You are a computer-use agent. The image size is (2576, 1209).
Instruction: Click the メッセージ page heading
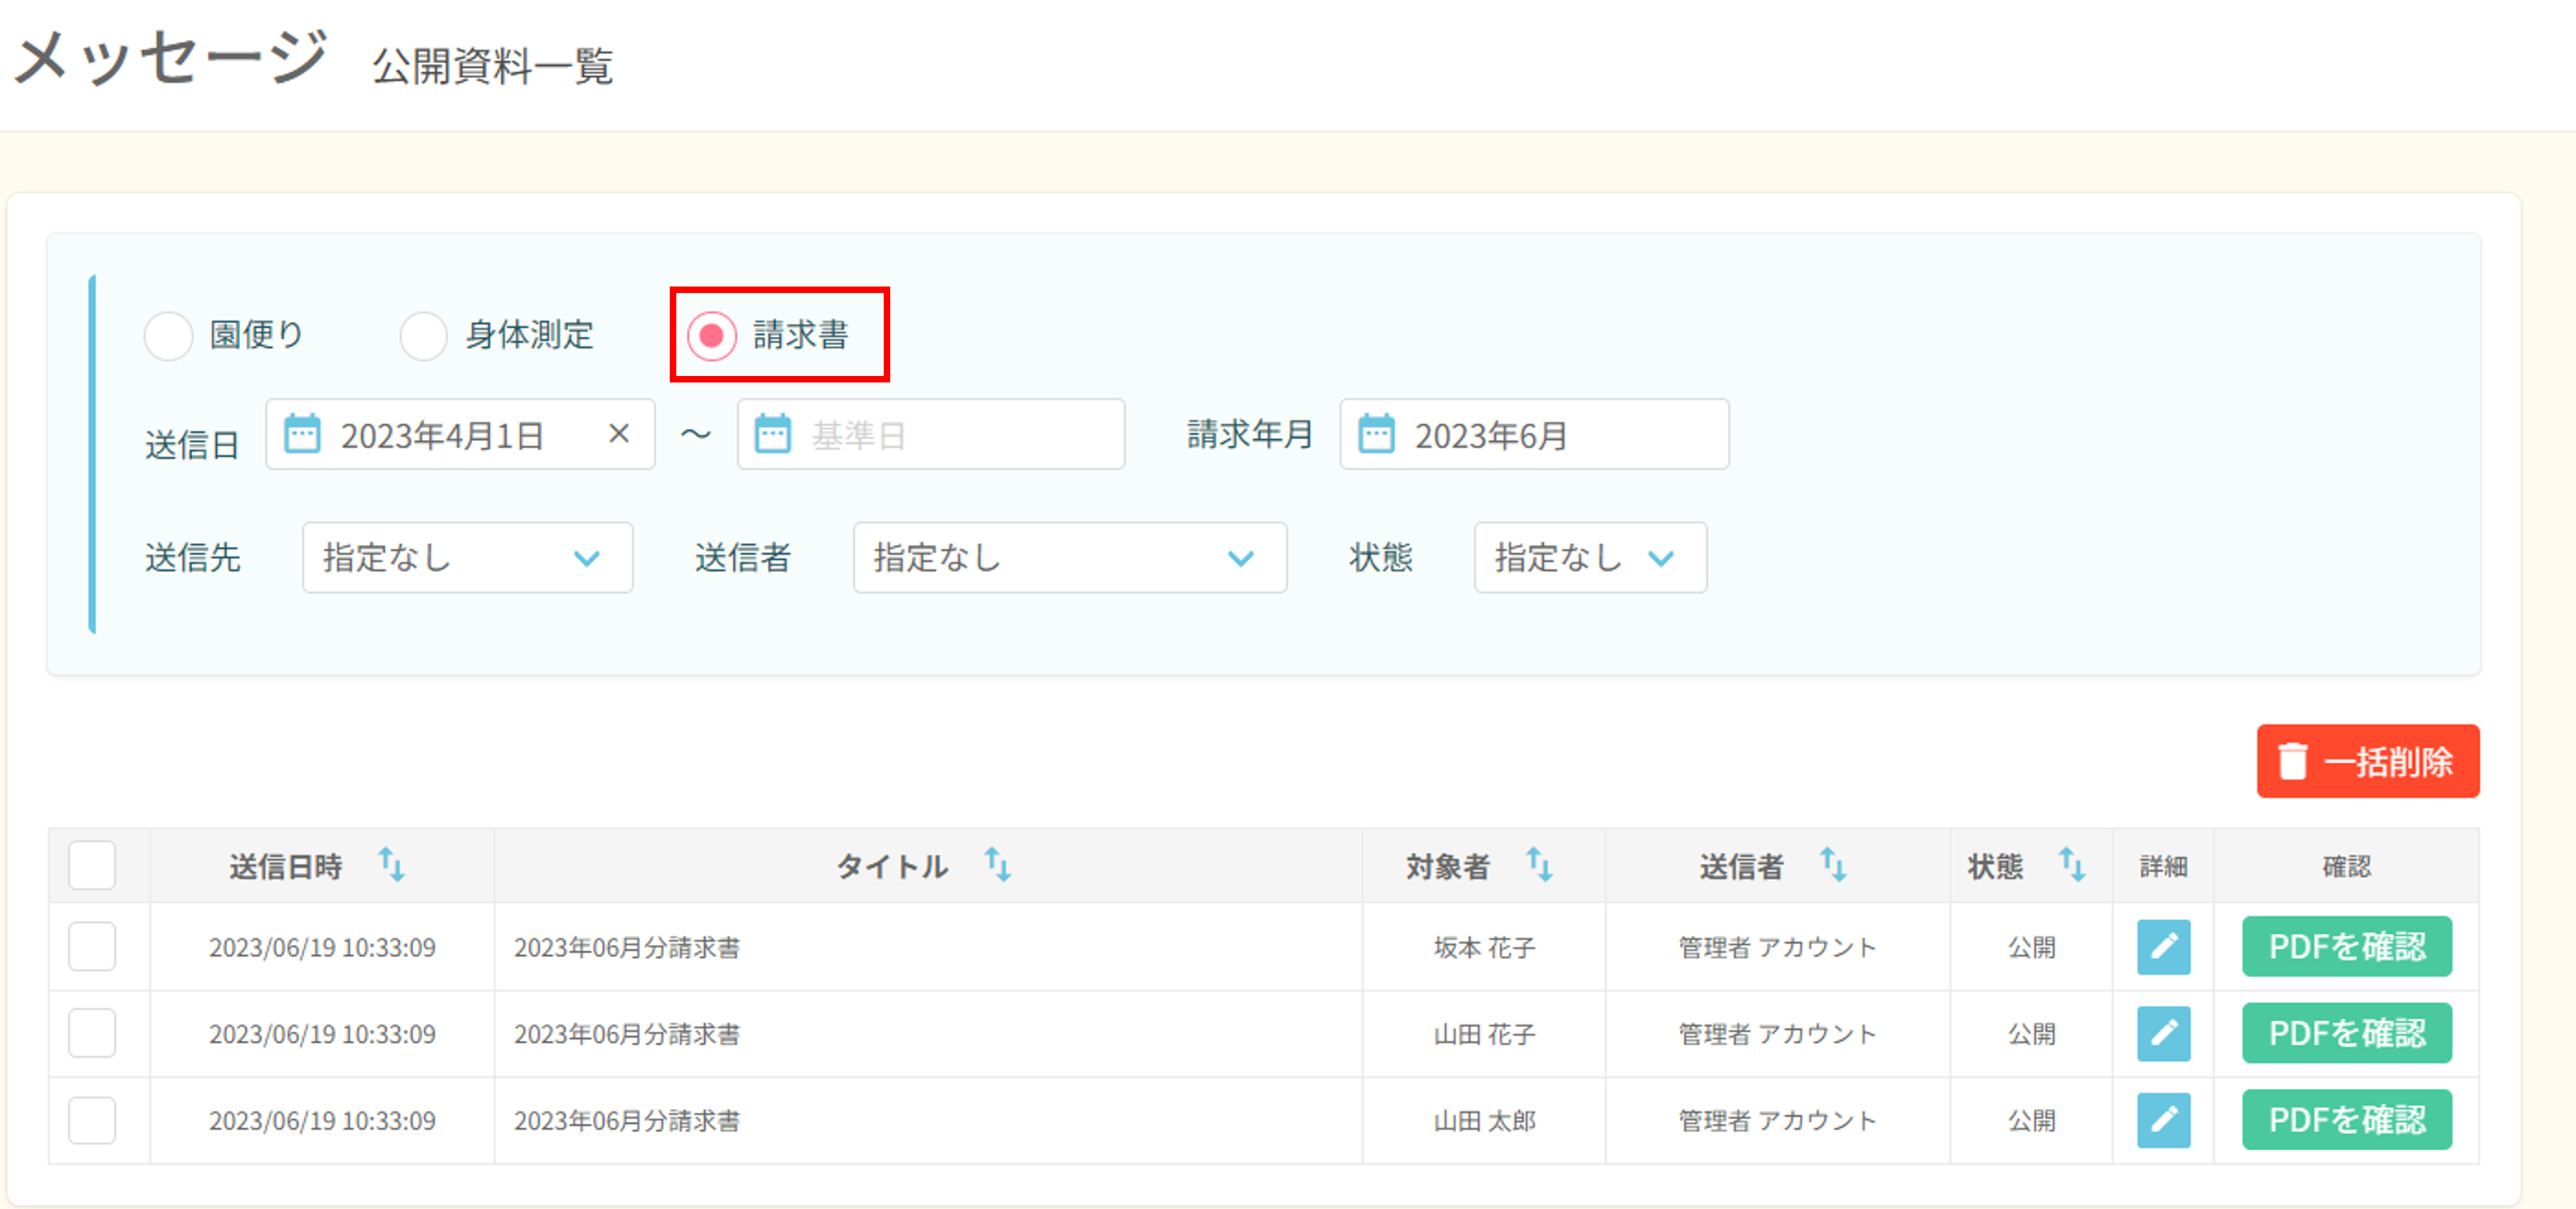(171, 57)
